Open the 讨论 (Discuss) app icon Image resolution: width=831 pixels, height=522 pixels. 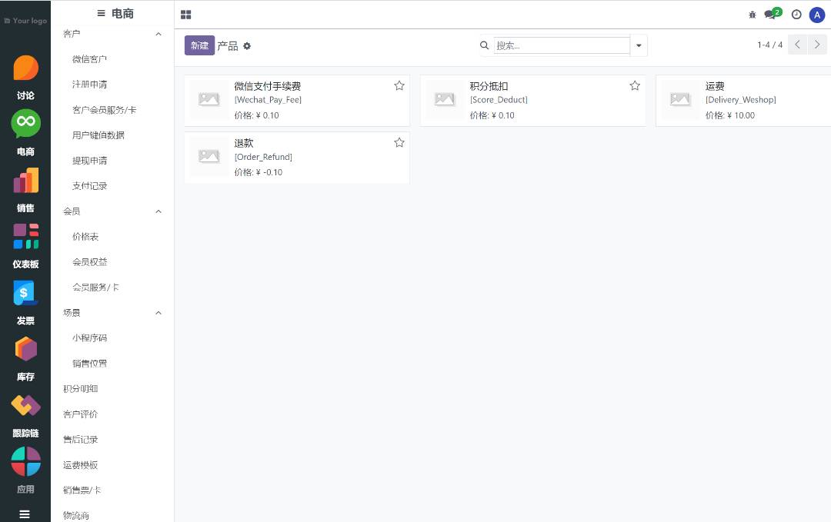[x=25, y=68]
